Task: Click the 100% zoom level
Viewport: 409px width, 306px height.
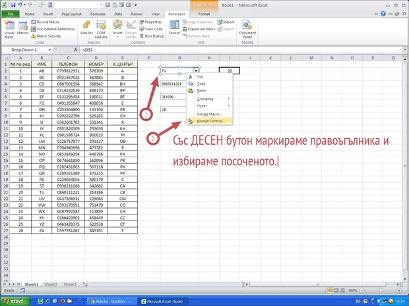Action: tap(352, 290)
